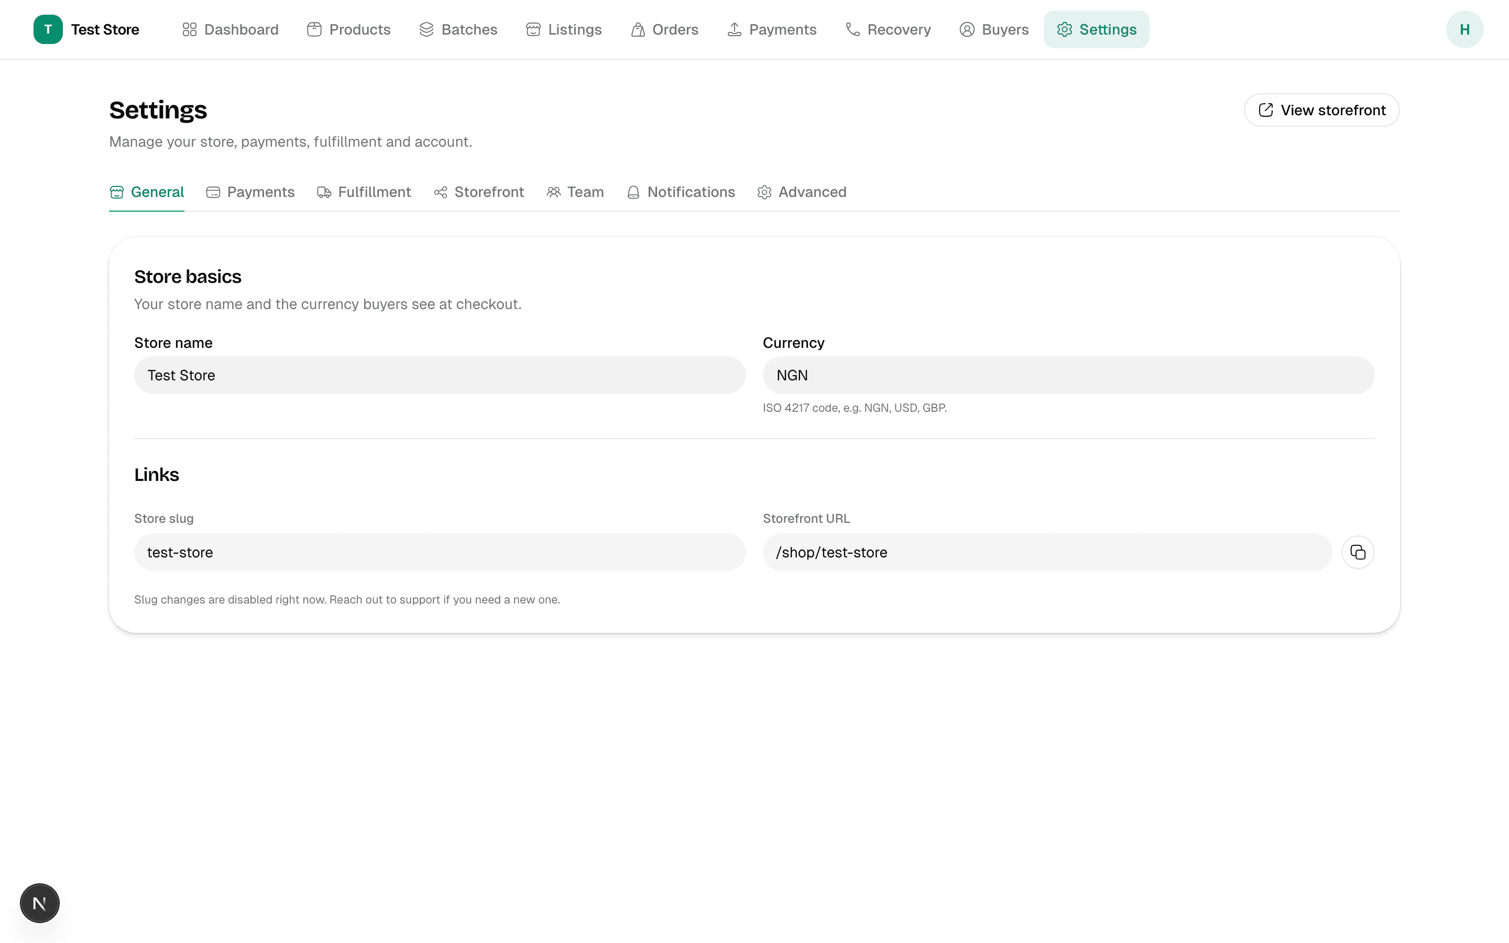Image resolution: width=1509 pixels, height=943 pixels.
Task: Copy the Storefront URL with the copy icon
Action: pyautogui.click(x=1358, y=552)
